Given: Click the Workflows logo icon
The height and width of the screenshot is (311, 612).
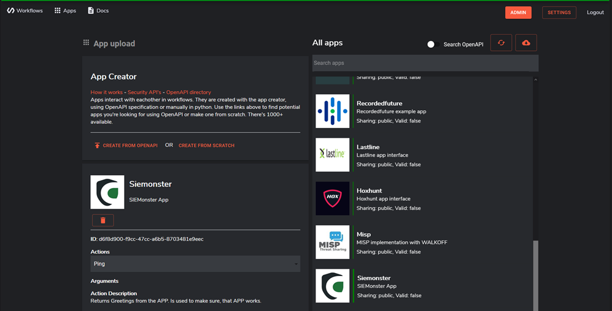Looking at the screenshot, I should [x=10, y=11].
